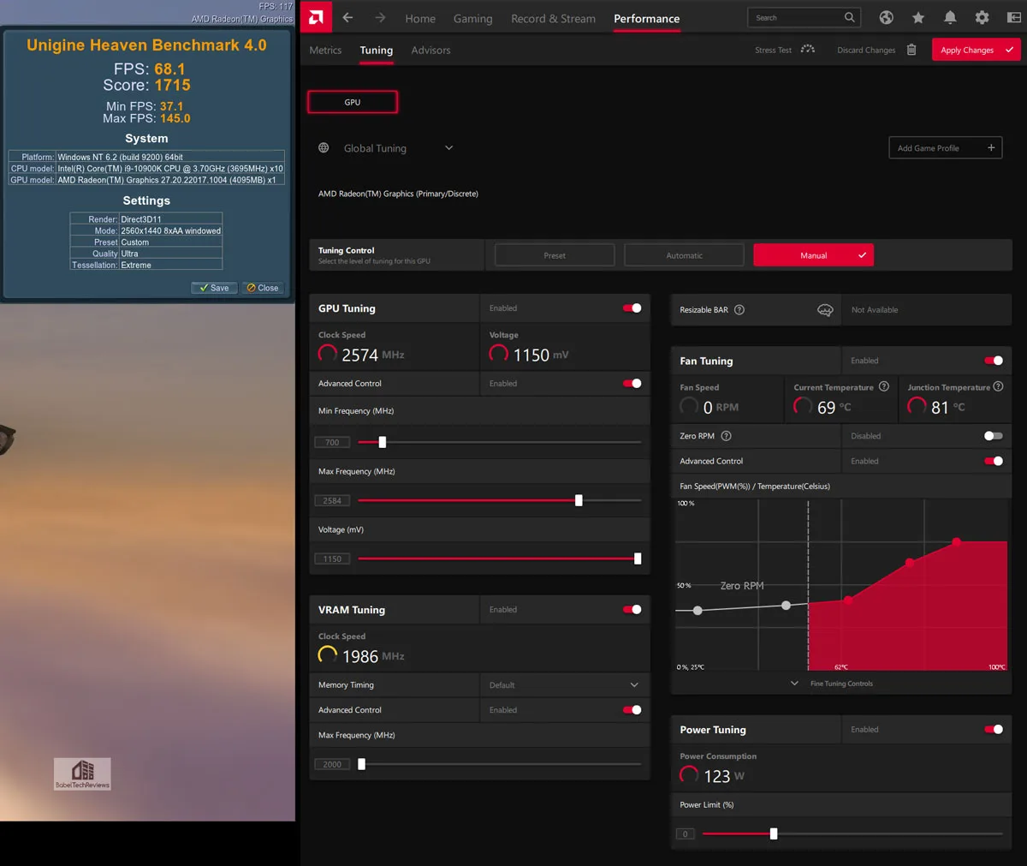Click the Stress Test spinner icon
Viewport: 1027px width, 866px height.
point(808,50)
